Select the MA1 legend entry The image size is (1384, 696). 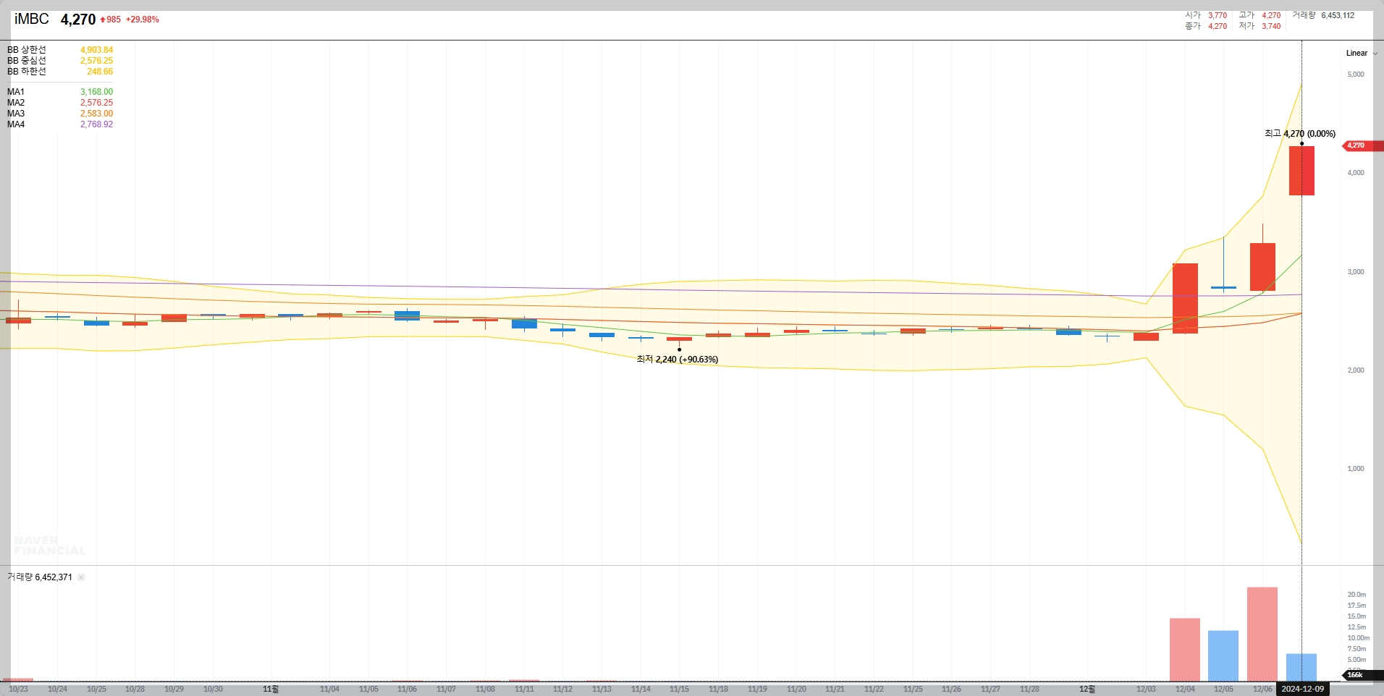(16, 92)
